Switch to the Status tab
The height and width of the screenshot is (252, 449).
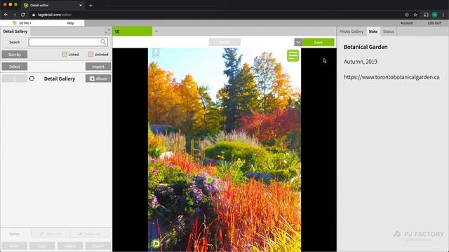389,31
